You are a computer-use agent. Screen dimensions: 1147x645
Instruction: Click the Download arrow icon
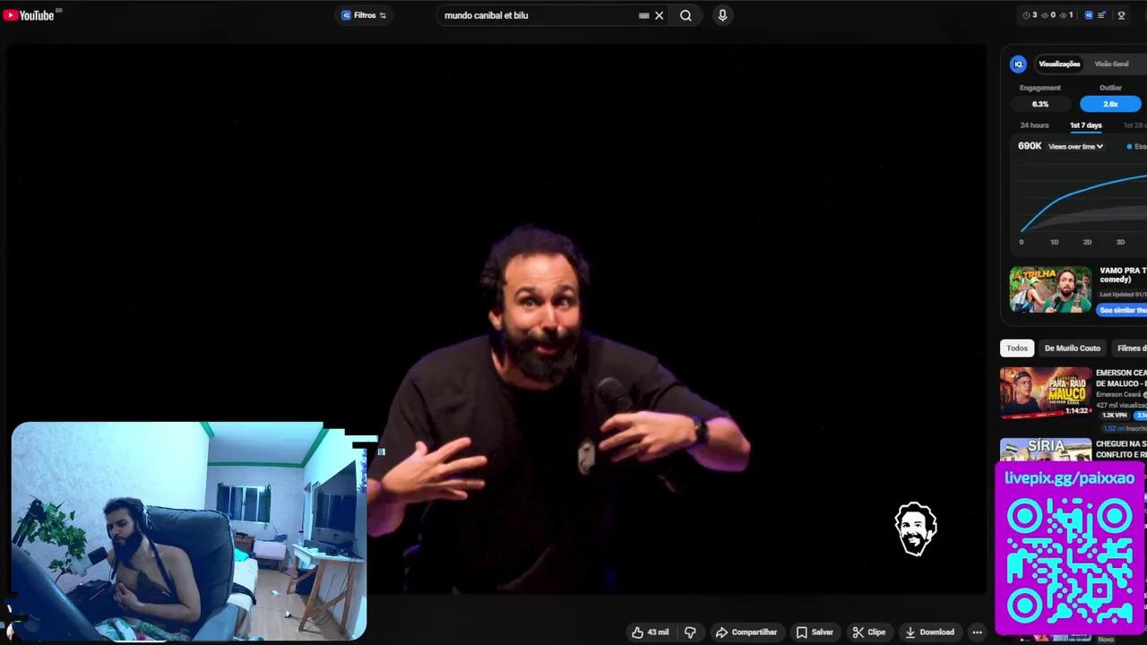pyautogui.click(x=910, y=632)
